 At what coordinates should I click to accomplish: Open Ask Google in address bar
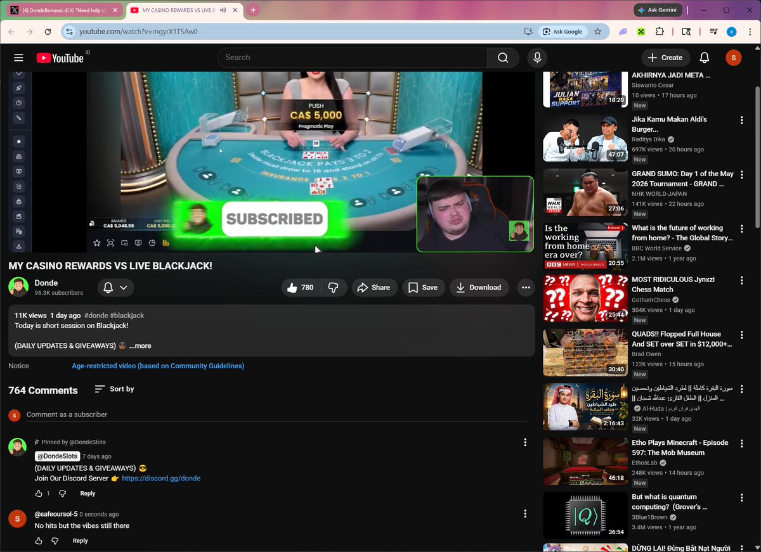tap(562, 32)
